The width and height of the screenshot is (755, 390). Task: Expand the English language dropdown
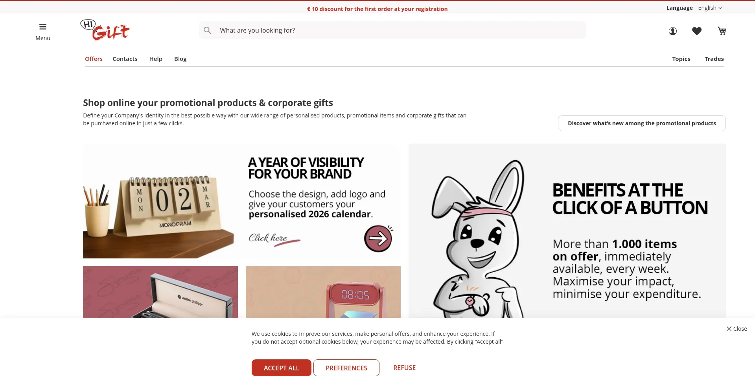click(x=710, y=8)
